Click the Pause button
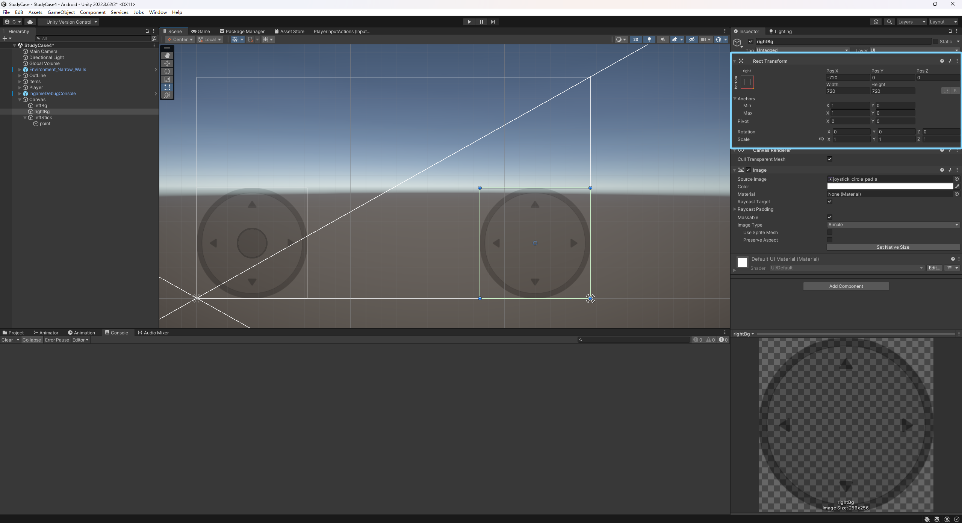The image size is (962, 523). click(x=481, y=22)
